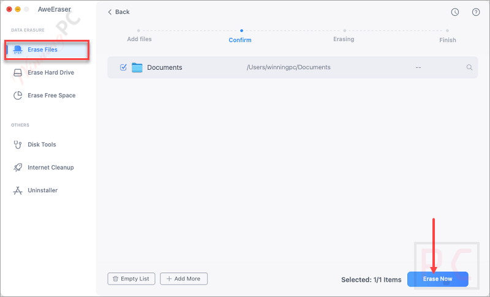Click the Finish step label
Viewport: 490px width, 297px height.
[448, 40]
